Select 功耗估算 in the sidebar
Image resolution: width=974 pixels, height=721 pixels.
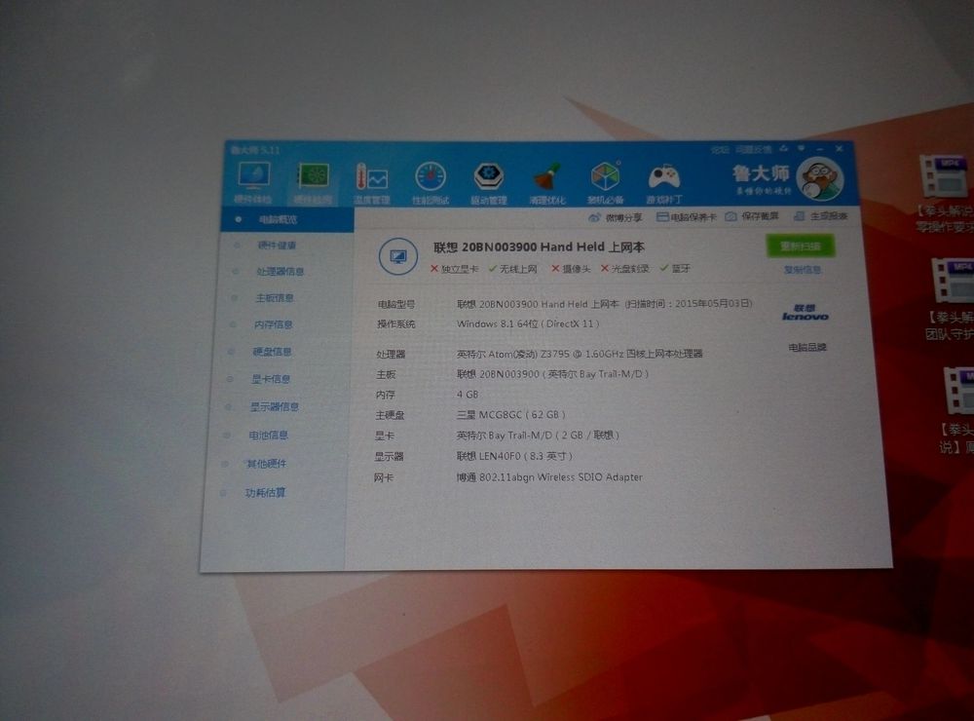tap(265, 493)
